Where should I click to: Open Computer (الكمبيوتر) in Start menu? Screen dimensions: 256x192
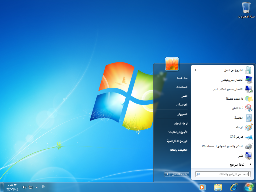[182, 114]
